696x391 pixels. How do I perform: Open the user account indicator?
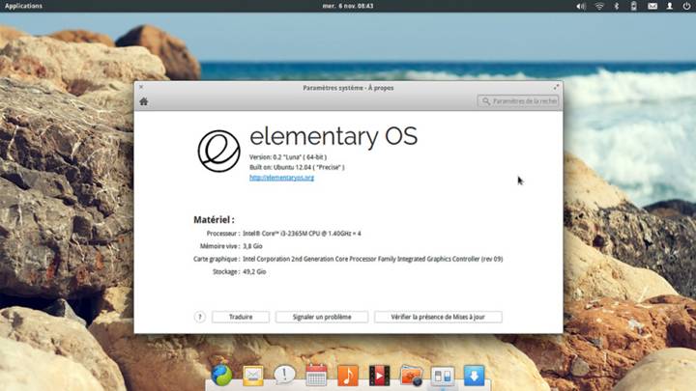pyautogui.click(x=669, y=6)
